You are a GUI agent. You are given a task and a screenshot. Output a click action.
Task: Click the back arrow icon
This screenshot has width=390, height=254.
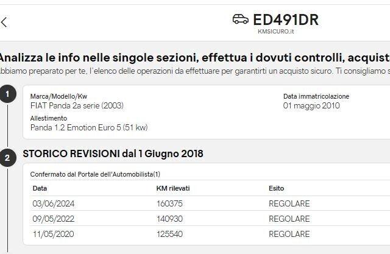coord(4,23)
